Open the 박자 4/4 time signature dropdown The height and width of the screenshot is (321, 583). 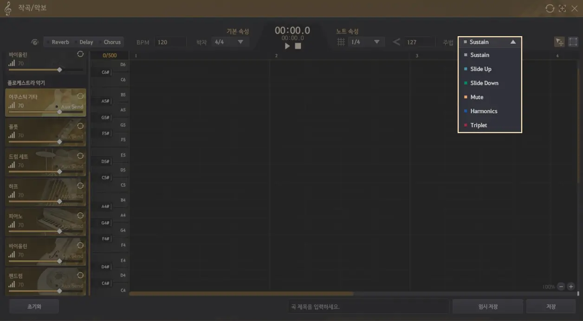point(230,42)
